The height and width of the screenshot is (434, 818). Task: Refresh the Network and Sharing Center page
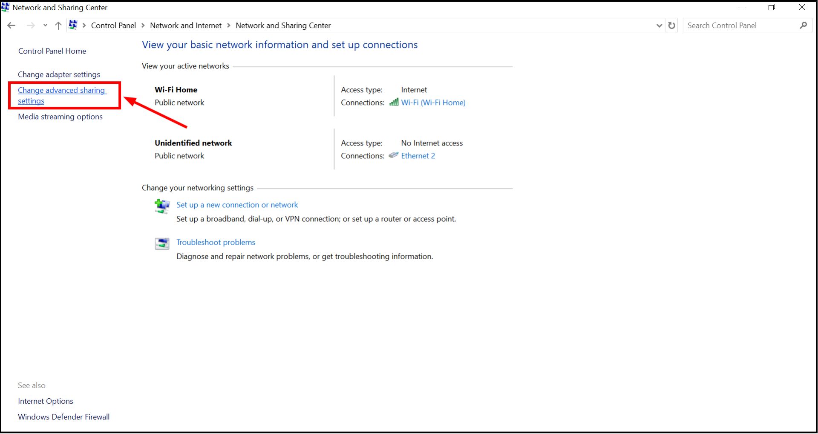(672, 25)
